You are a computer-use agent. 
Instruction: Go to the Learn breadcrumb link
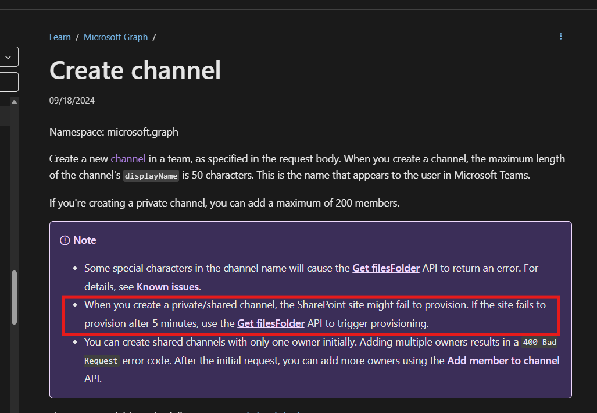click(60, 37)
